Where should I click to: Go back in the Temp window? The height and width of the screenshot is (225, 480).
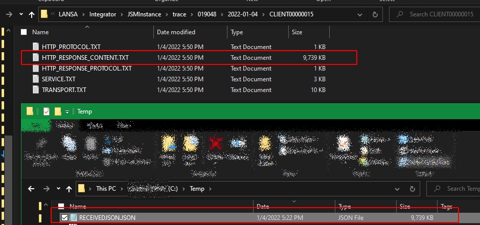[31, 189]
